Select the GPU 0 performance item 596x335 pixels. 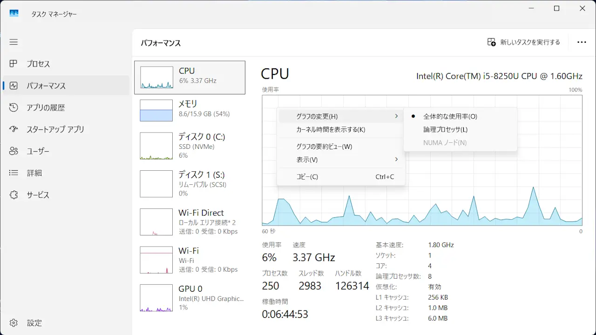point(190,298)
